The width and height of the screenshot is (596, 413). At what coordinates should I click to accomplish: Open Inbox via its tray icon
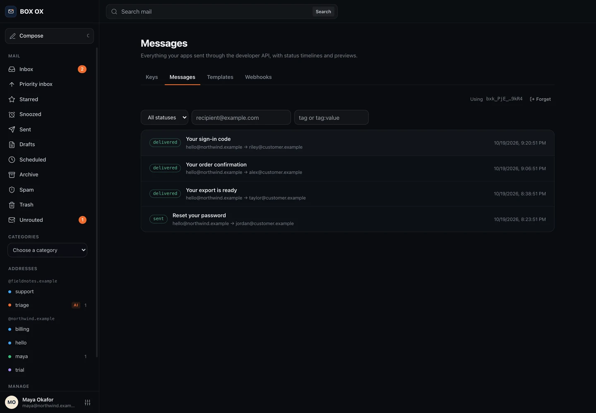(x=12, y=69)
